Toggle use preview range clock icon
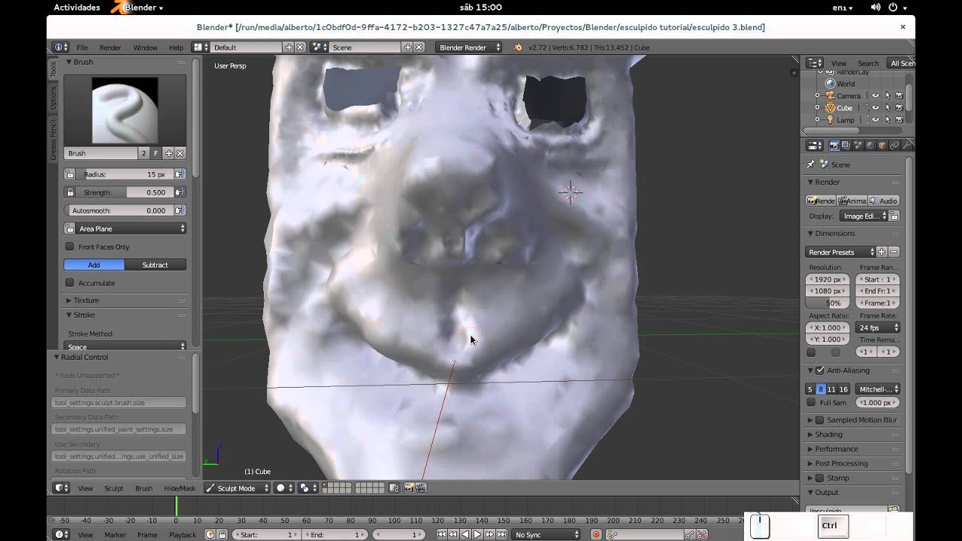962x541 pixels. (x=210, y=535)
